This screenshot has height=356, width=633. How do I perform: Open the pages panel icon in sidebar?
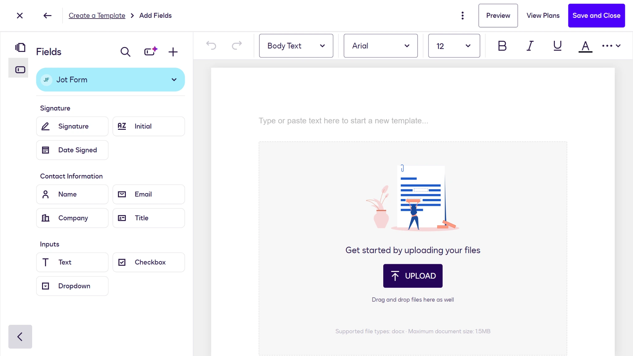point(20,47)
